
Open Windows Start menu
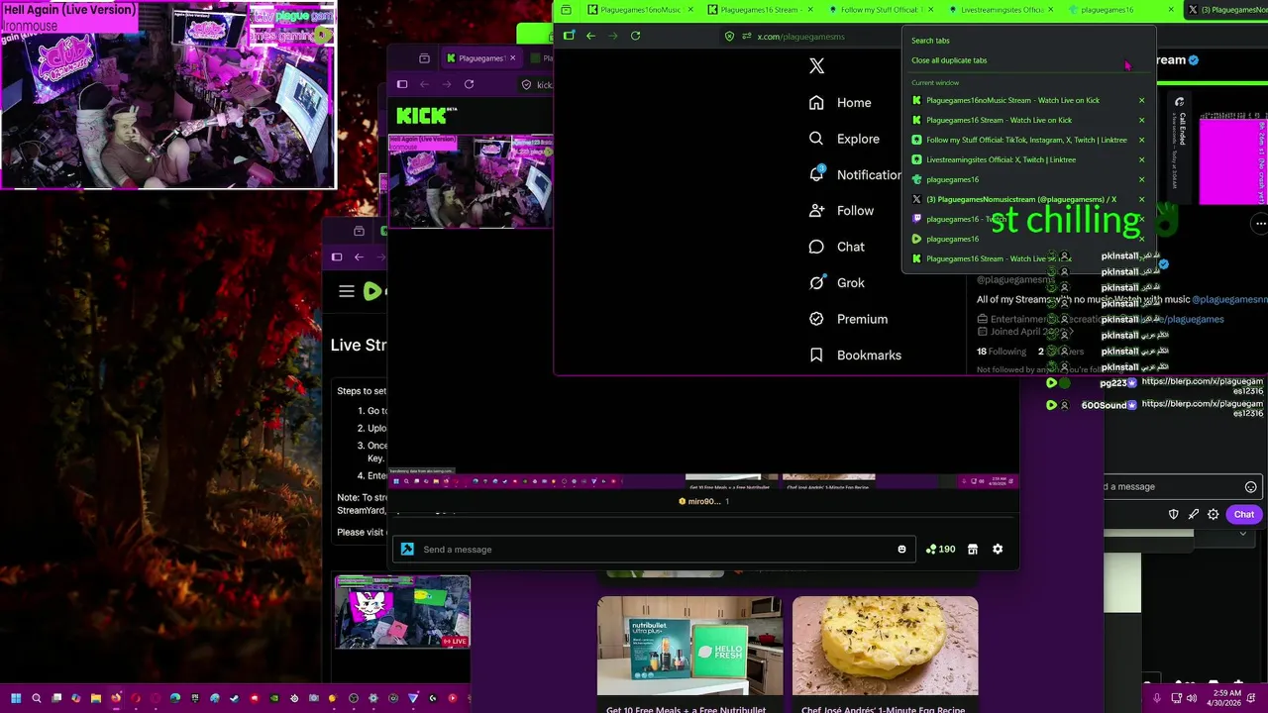[x=16, y=698]
